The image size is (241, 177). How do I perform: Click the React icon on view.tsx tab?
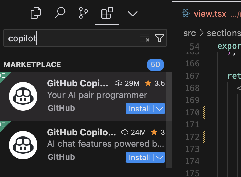(186, 13)
